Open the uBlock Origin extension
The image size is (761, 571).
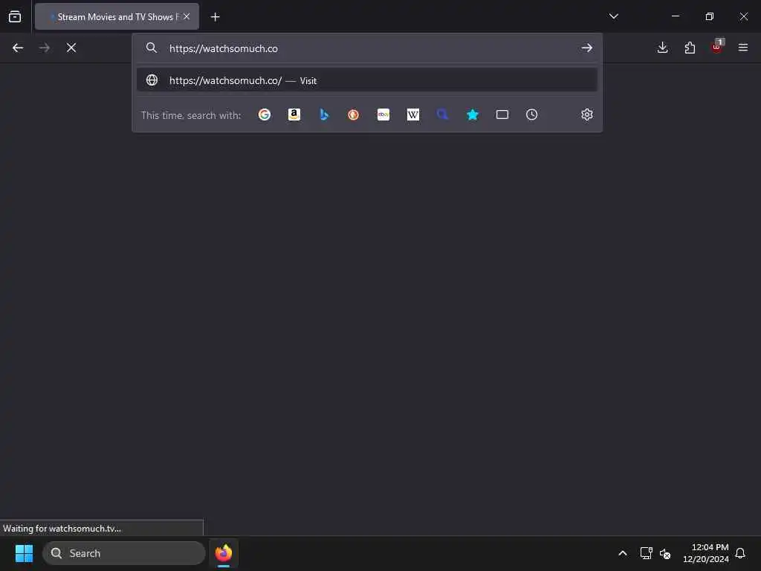coord(717,47)
